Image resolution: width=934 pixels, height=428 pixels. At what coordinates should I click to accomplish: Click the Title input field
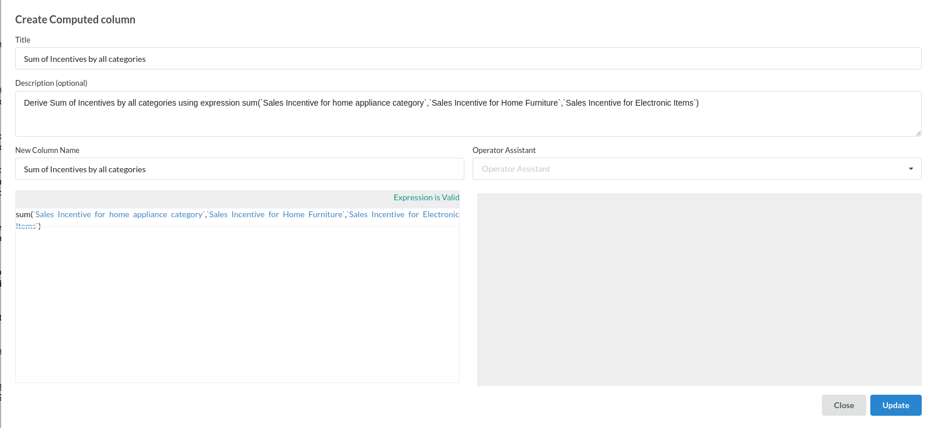(x=467, y=59)
